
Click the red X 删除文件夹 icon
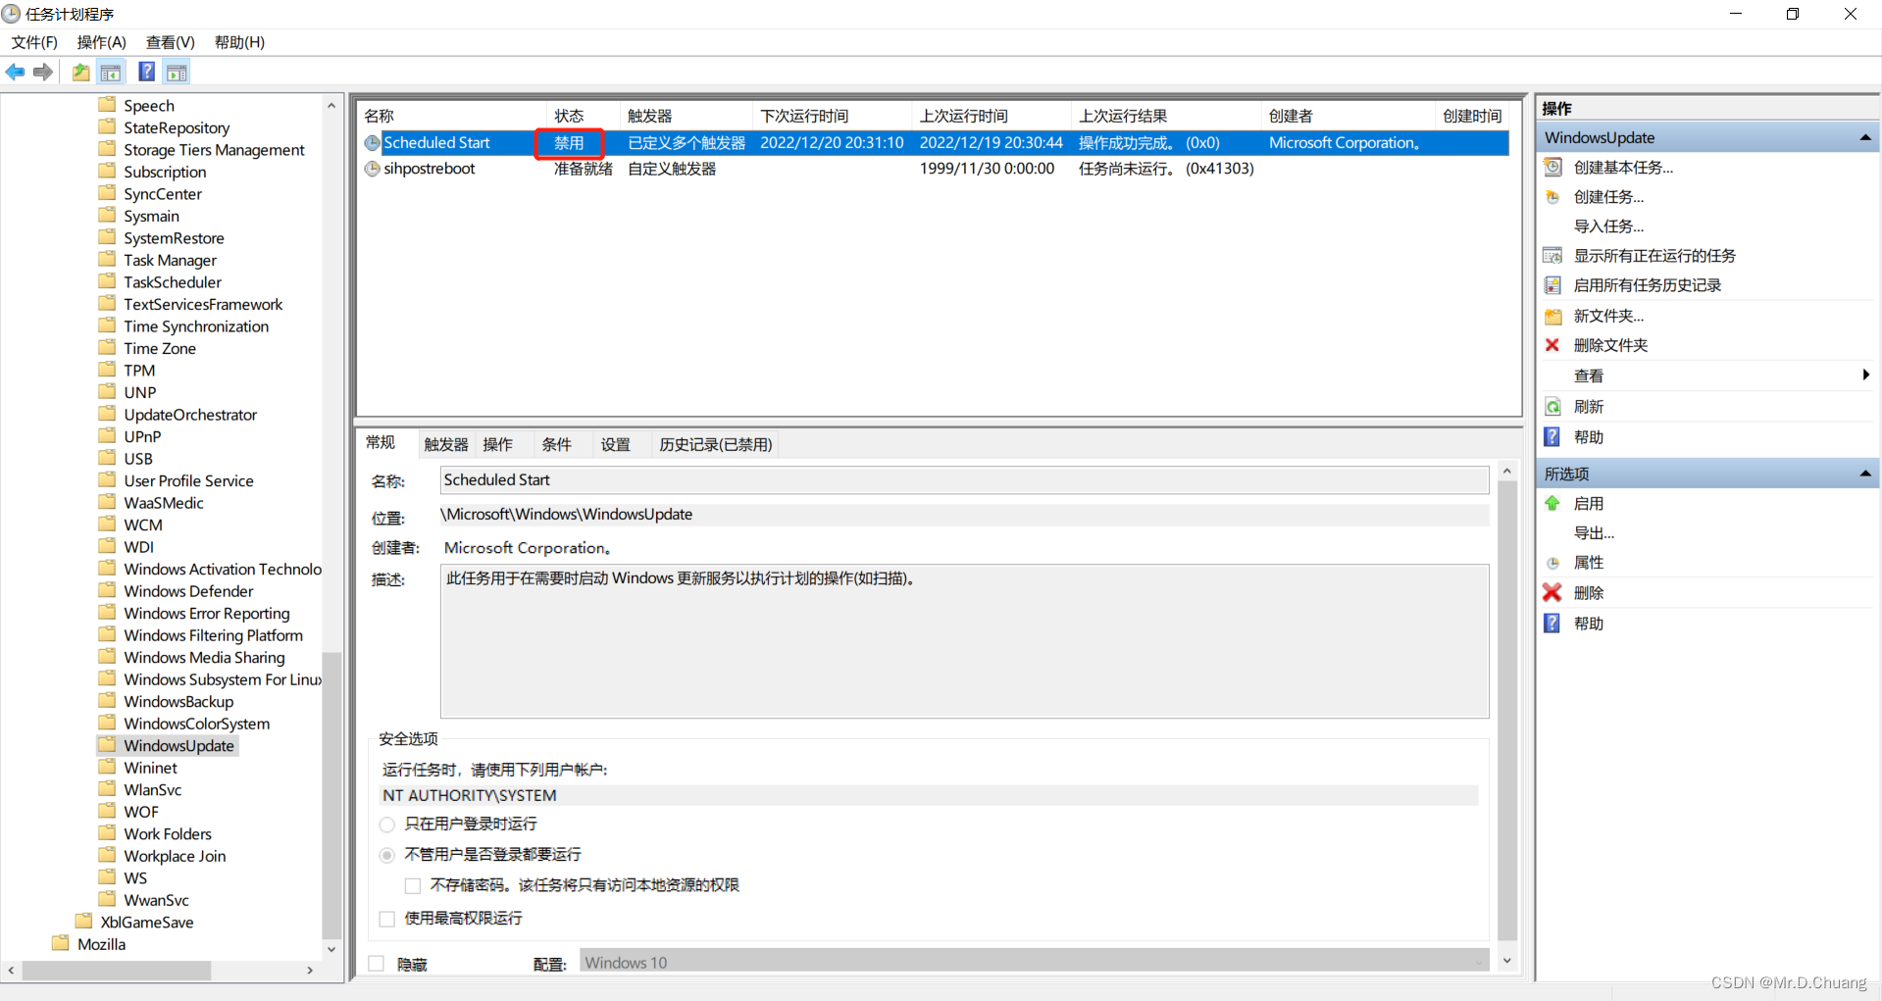[x=1552, y=345]
